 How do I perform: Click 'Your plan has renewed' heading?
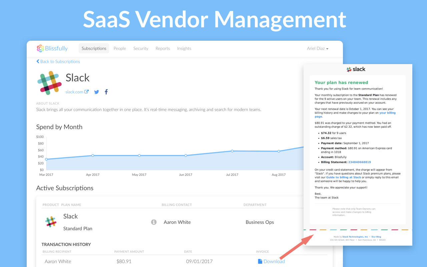coord(341,82)
